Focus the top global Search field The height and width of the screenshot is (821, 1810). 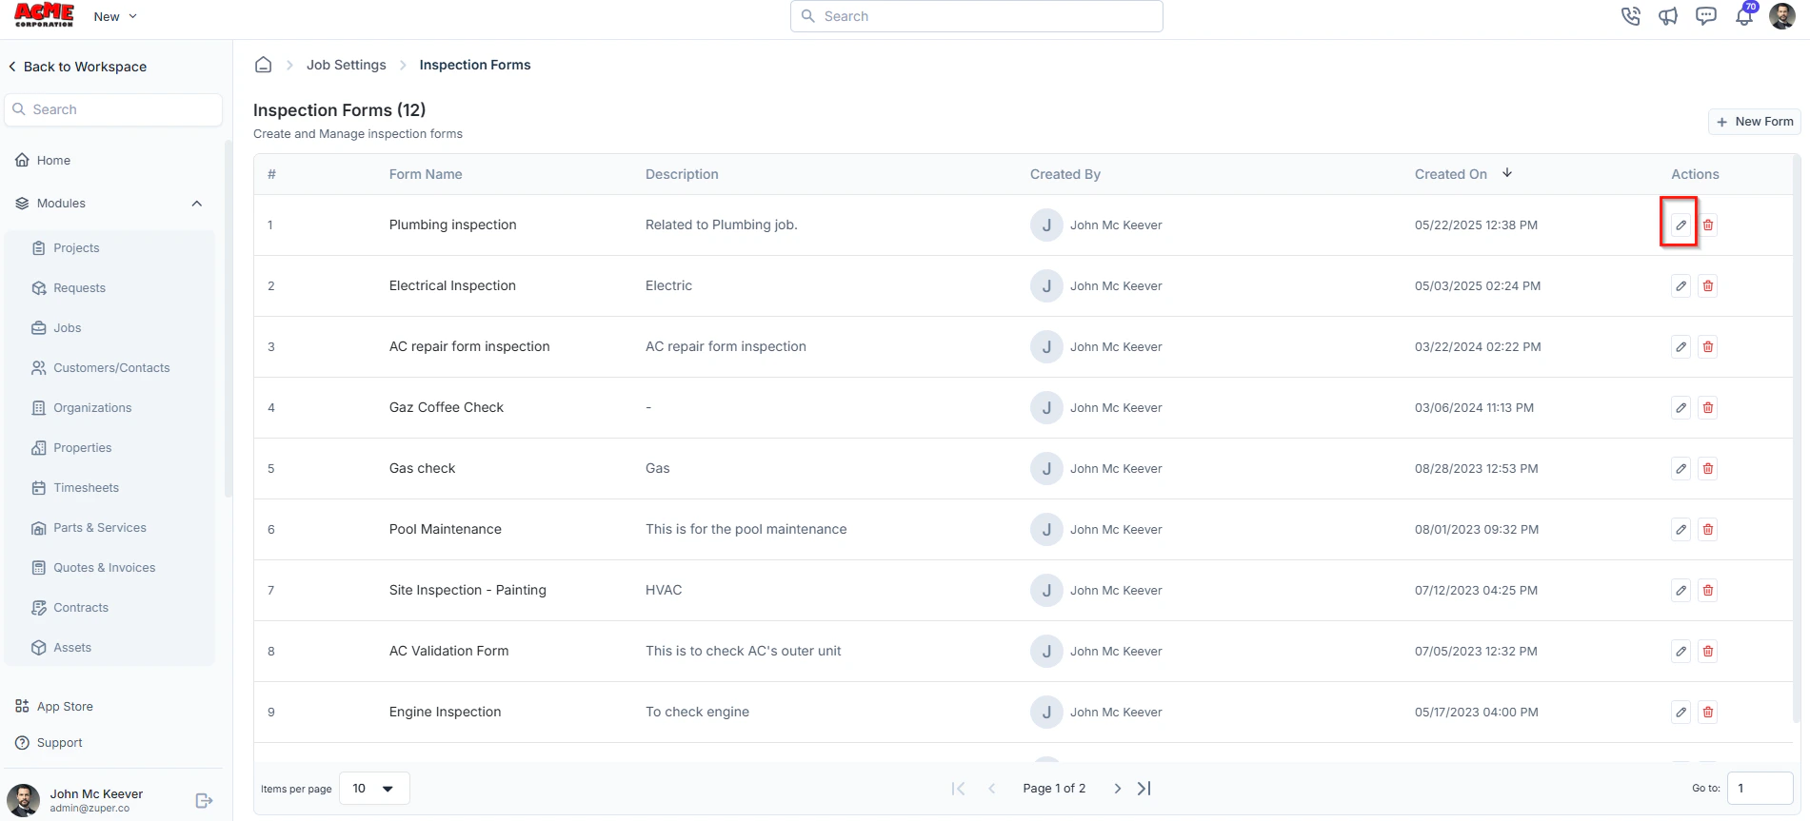pos(976,16)
